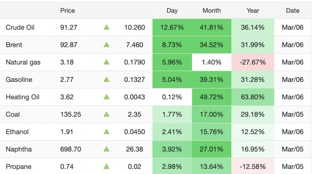Click the Ethanol row up arrow
This screenshot has width=313, height=174.
coord(106,131)
